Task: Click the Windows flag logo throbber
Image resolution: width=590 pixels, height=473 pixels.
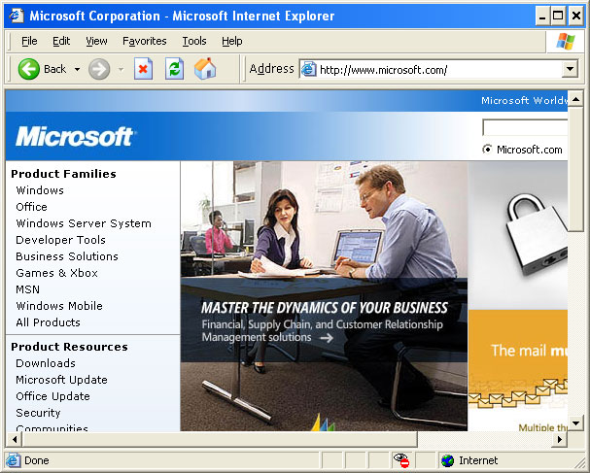Action: [566, 42]
